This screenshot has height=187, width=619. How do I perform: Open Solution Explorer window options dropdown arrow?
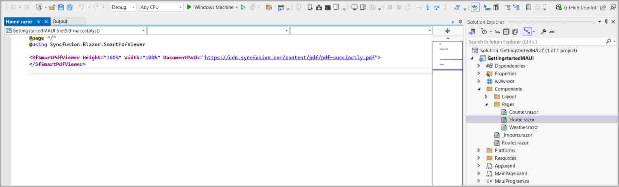(599, 21)
